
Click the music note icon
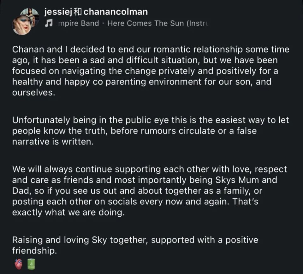[49, 23]
